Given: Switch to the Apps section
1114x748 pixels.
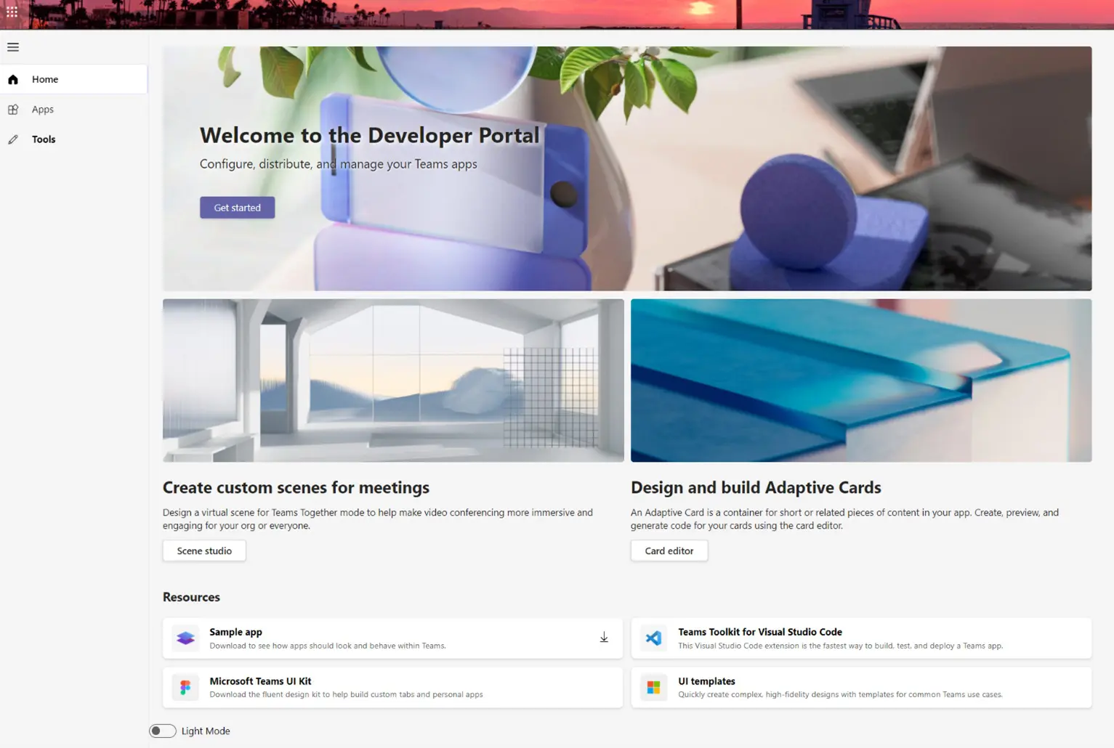Looking at the screenshot, I should 42,109.
